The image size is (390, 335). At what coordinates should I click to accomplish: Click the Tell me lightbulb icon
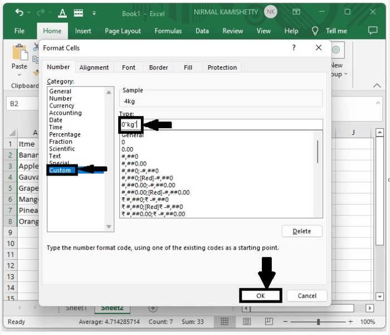tap(315, 31)
